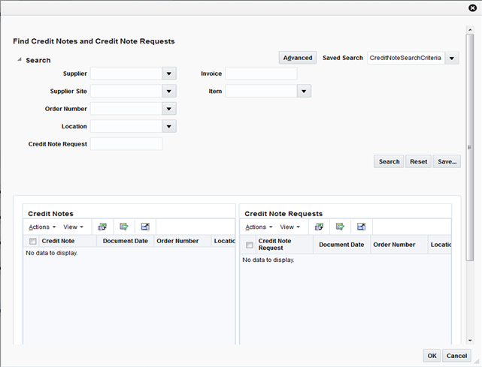Click the Reset button
This screenshot has height=367, width=482.
tap(418, 161)
